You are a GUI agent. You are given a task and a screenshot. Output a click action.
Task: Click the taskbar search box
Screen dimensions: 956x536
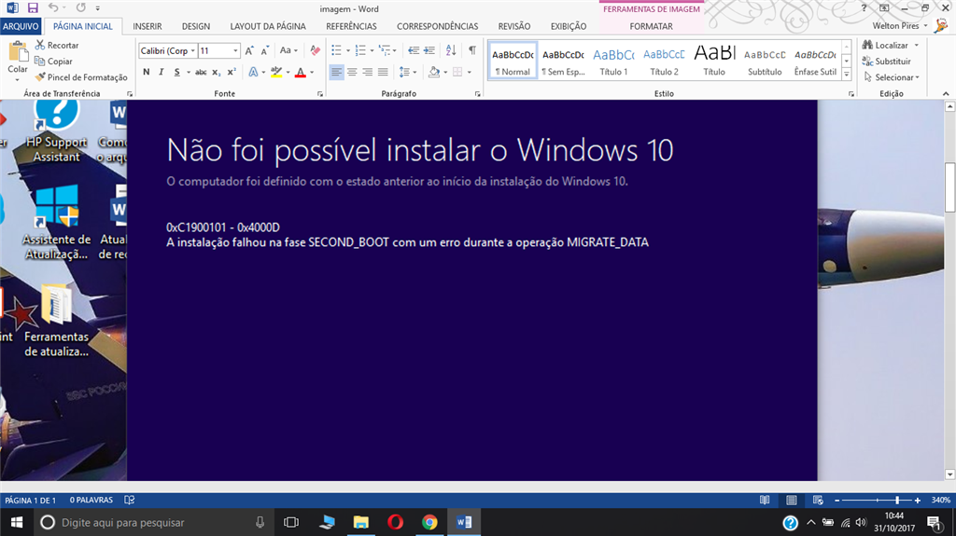(152, 522)
